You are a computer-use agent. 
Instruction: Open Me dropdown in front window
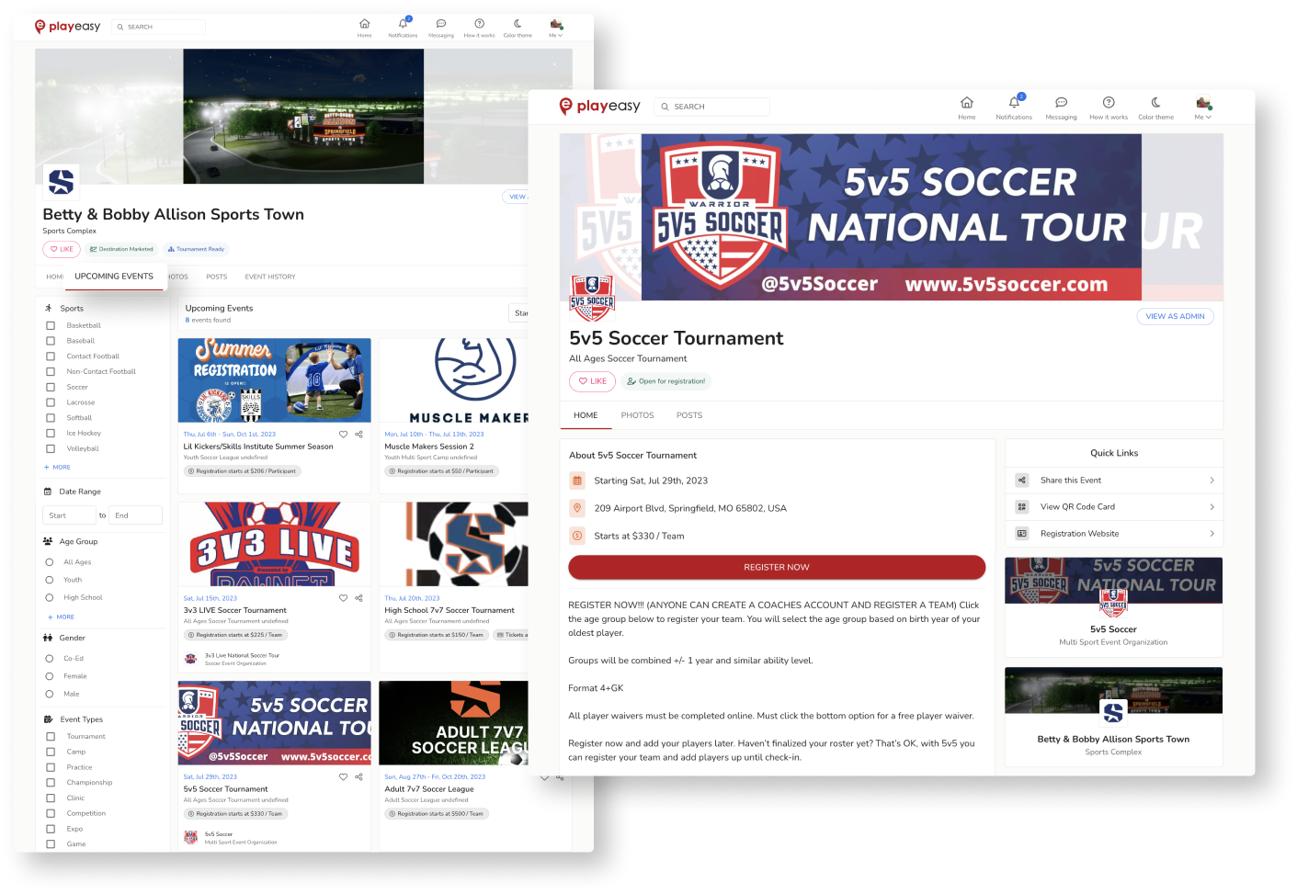coord(1202,108)
